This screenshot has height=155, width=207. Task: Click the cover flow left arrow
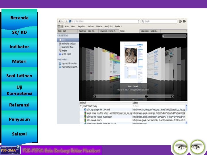pyautogui.click(x=95, y=96)
